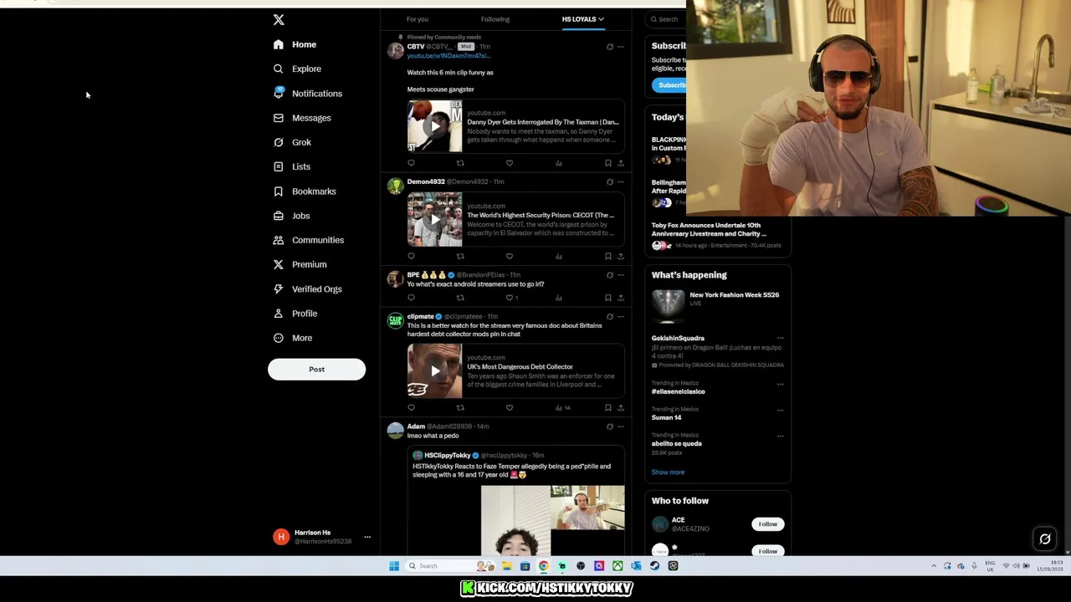Viewport: 1071px width, 602px height.
Task: Play the CECOT prison video thumbnail
Action: click(434, 219)
